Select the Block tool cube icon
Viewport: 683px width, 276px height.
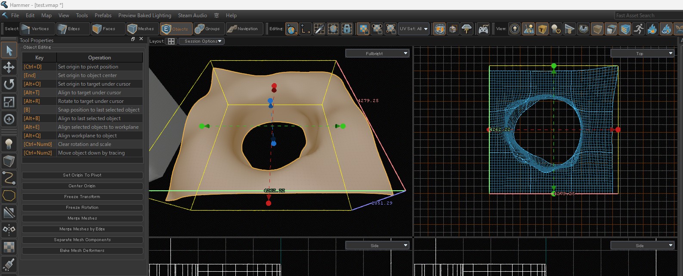tap(9, 161)
